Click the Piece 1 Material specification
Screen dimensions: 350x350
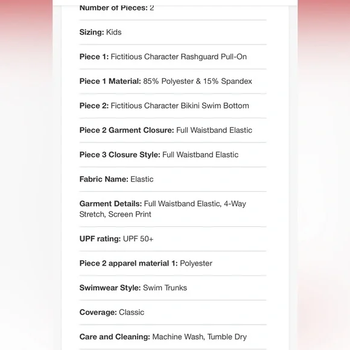(x=173, y=81)
